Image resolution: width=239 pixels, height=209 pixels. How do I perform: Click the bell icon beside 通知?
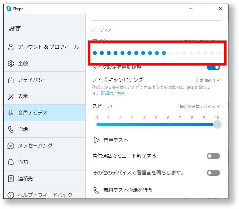point(11,162)
